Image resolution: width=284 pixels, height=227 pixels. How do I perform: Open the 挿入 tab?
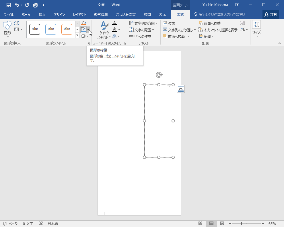(x=42, y=15)
